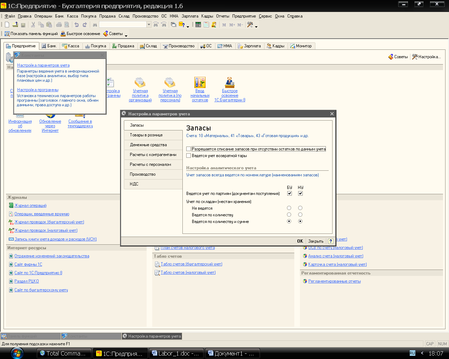Click the user lock icon in toolbar
The width and height of the screenshot is (449, 359).
click(x=214, y=25)
